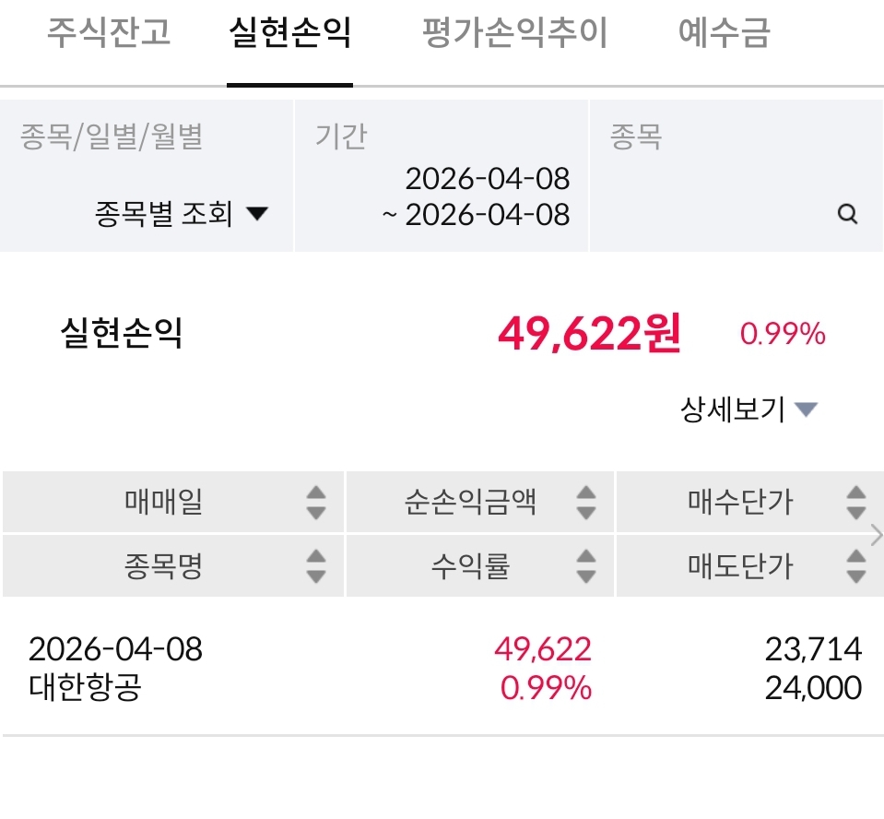Image resolution: width=884 pixels, height=819 pixels.
Task: Open the 종목별 조회 dropdown
Action: (x=181, y=214)
